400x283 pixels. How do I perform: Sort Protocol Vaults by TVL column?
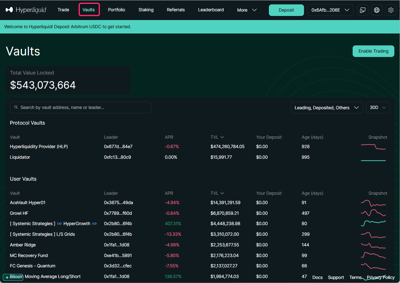point(217,137)
